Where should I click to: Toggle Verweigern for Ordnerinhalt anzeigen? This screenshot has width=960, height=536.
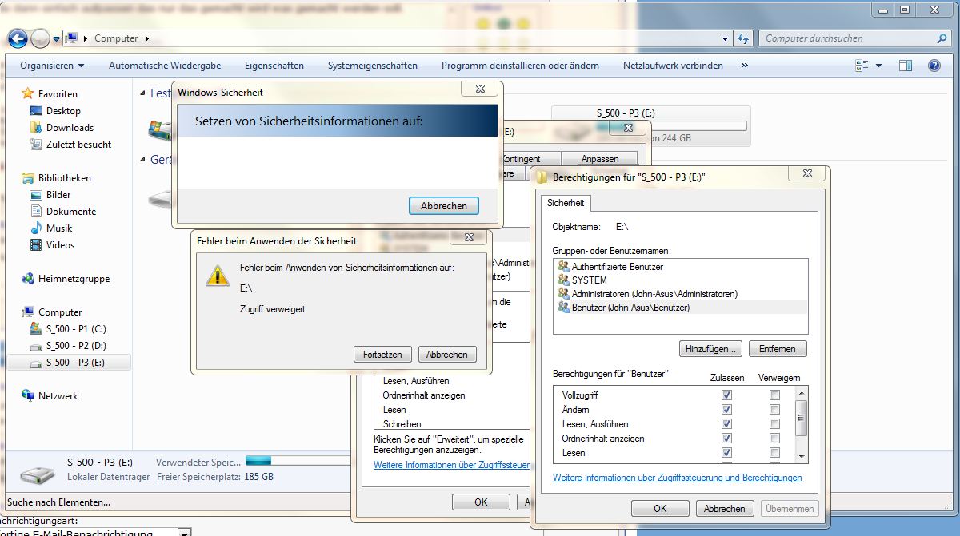[774, 439]
